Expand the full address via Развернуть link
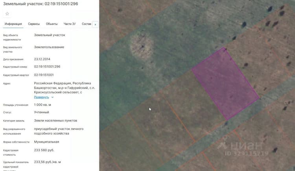295x171 pixels. [41, 97]
